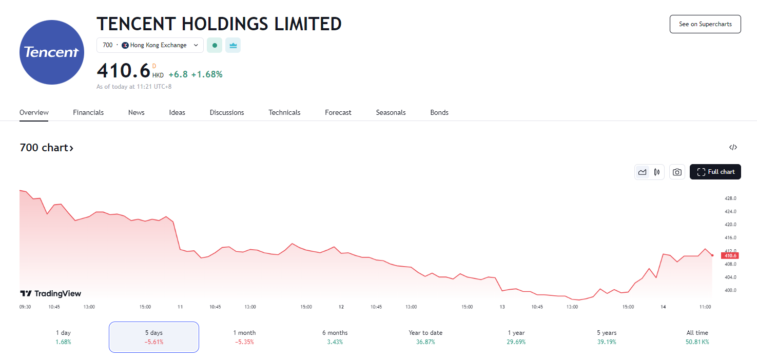Open the Financials tab

click(88, 112)
